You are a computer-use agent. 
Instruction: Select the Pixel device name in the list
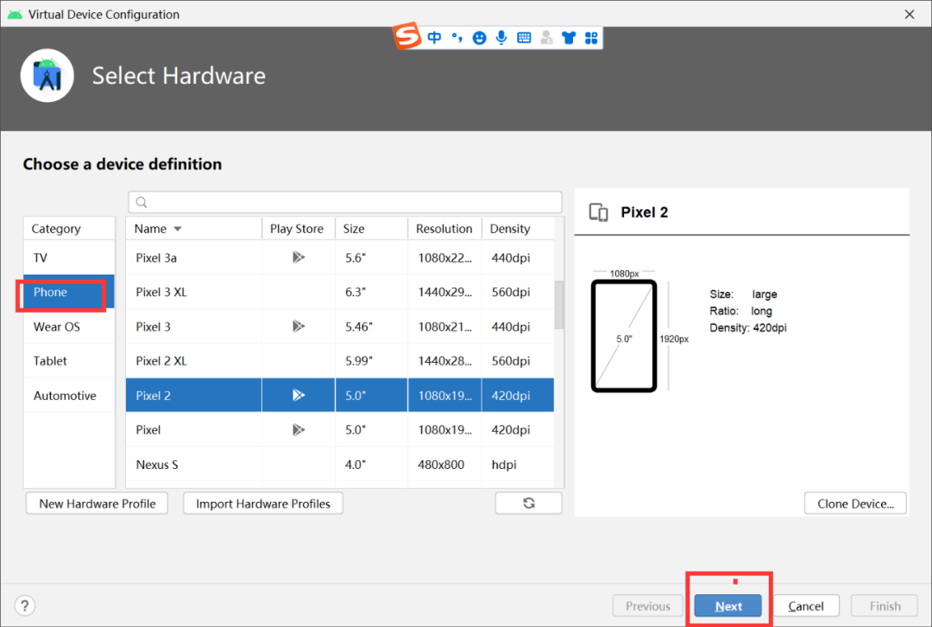click(148, 430)
